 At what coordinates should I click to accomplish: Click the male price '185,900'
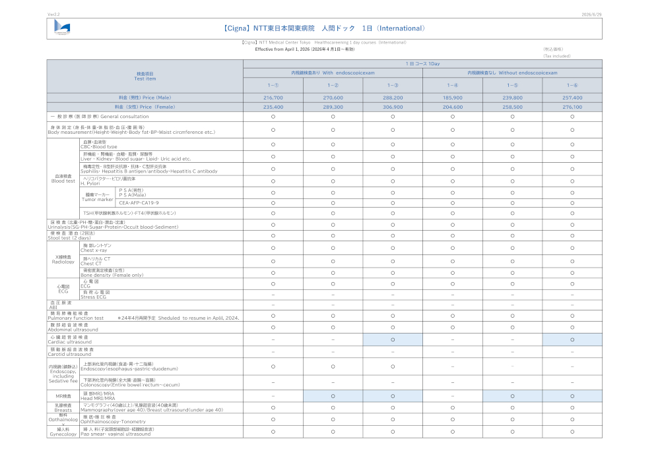pos(453,98)
